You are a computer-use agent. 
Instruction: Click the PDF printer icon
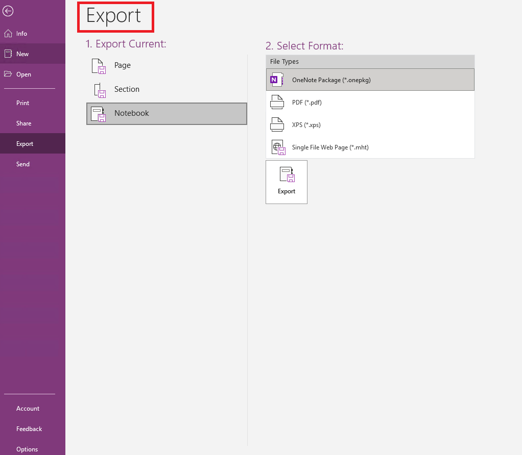(277, 102)
